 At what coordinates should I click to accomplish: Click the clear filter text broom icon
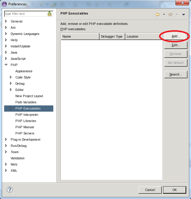pyautogui.click(x=50, y=14)
